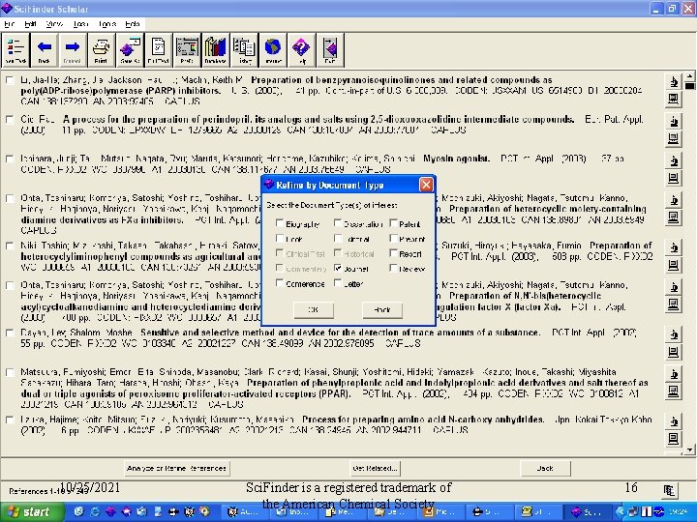Click the Print toolbar icon

(101, 49)
